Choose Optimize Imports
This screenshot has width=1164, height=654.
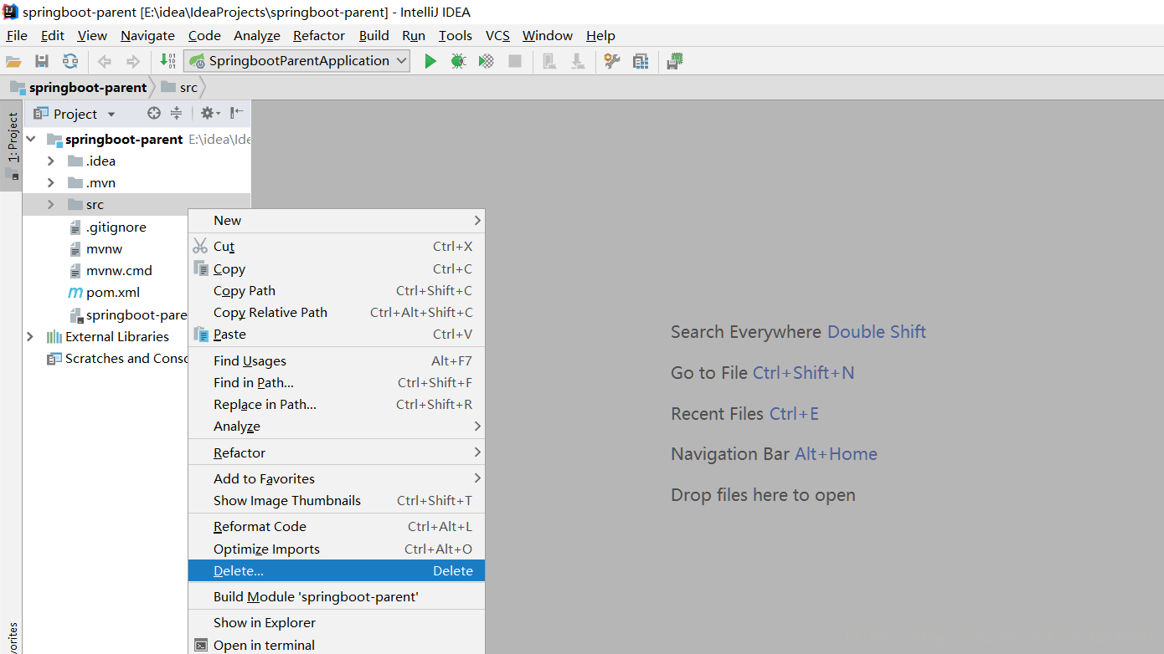[x=337, y=549]
